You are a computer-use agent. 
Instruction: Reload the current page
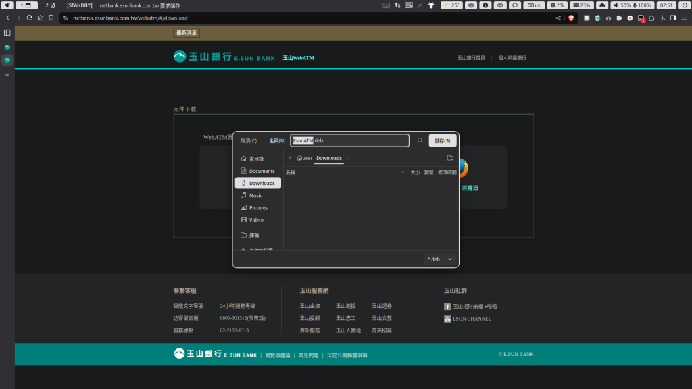[30, 18]
